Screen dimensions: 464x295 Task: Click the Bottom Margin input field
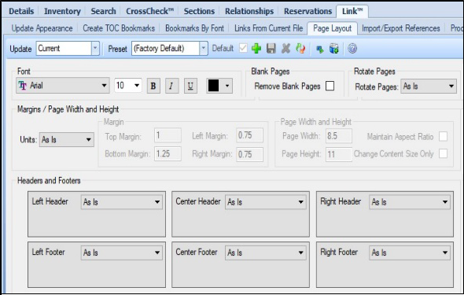168,153
